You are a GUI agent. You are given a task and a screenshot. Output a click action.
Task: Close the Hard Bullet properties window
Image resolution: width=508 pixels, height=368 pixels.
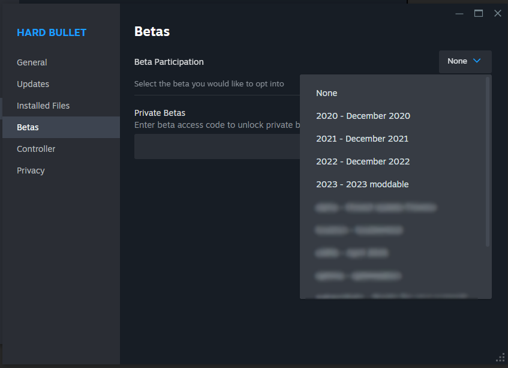point(498,13)
